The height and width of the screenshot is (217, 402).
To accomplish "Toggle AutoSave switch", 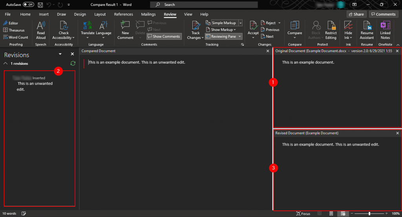I will click(28, 5).
